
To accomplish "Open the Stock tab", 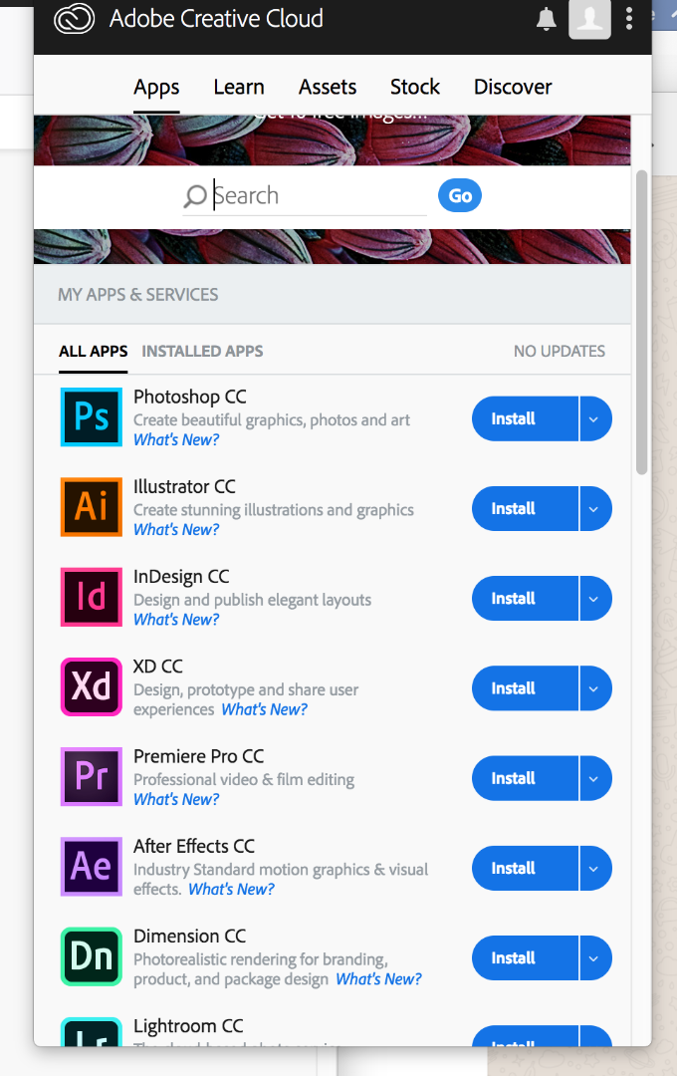I will (x=415, y=87).
